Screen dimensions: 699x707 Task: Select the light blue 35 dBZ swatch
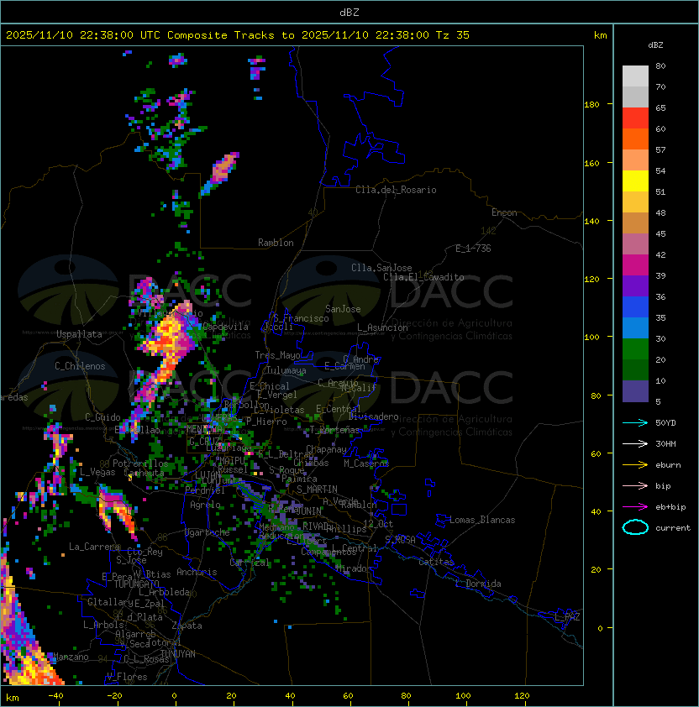coord(635,327)
